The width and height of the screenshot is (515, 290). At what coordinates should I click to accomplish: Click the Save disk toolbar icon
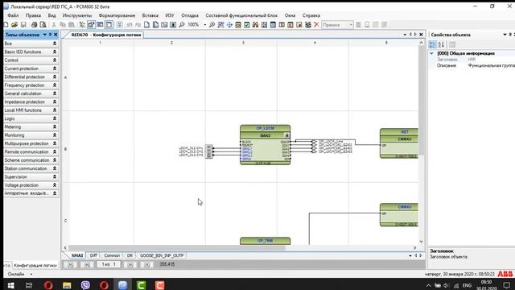pos(23,25)
